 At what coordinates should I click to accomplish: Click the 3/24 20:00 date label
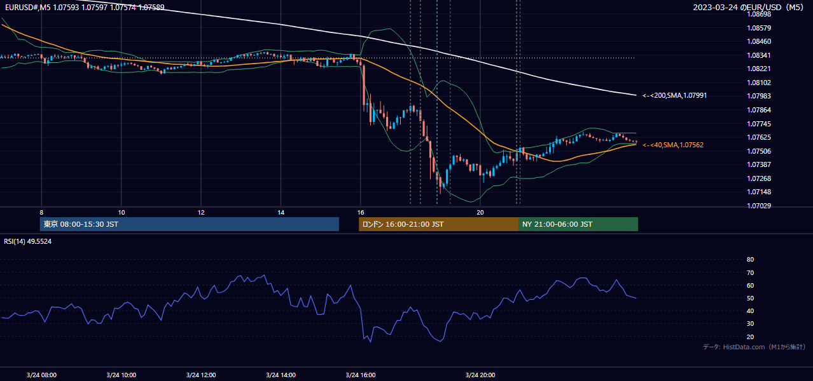(480, 375)
